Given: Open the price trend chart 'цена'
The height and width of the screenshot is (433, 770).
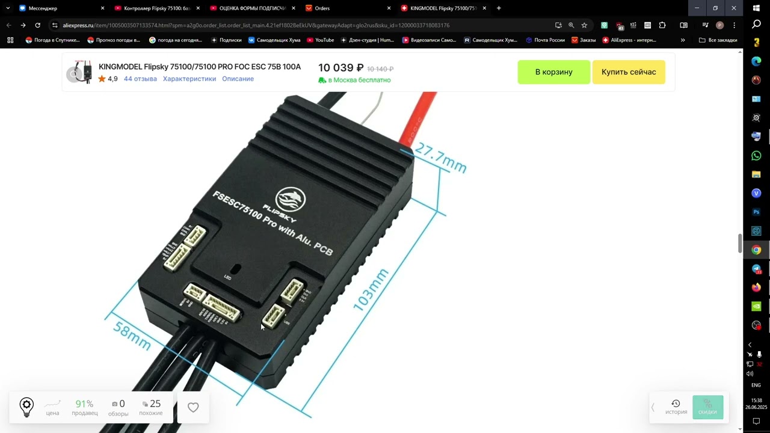Looking at the screenshot, I should [52, 408].
